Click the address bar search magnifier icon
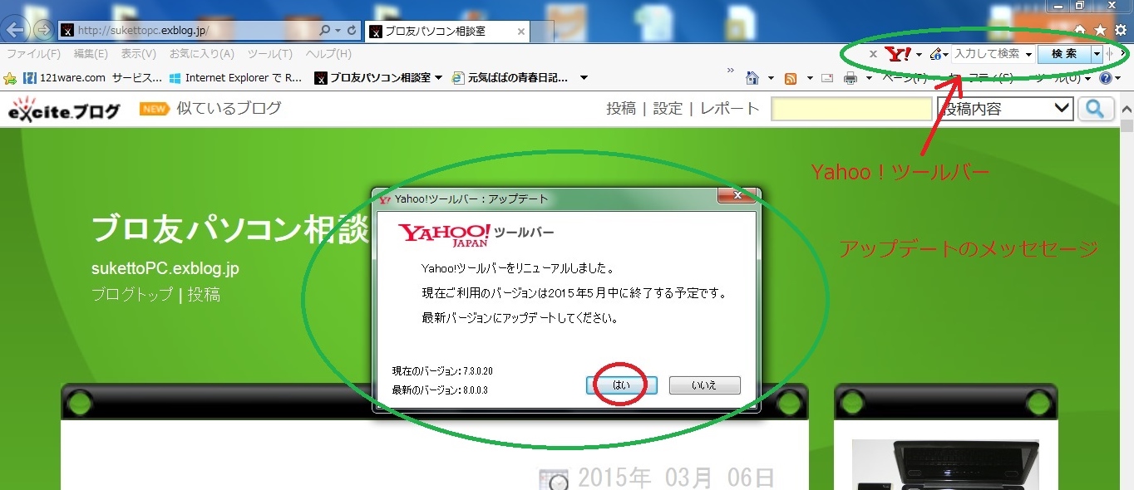 325,31
